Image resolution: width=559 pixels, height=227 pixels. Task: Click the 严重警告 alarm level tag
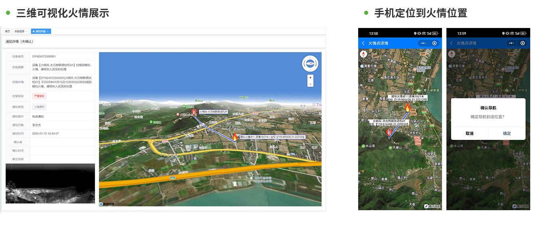tap(40, 96)
